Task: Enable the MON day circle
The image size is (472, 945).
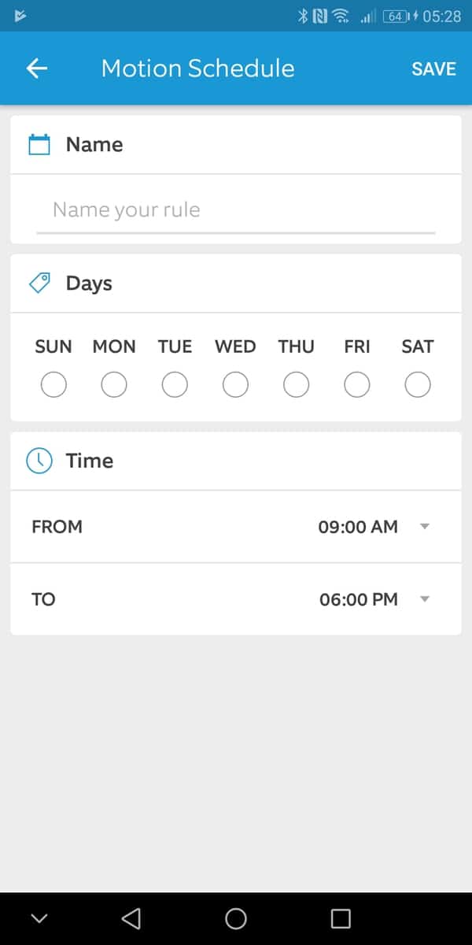Action: point(114,385)
